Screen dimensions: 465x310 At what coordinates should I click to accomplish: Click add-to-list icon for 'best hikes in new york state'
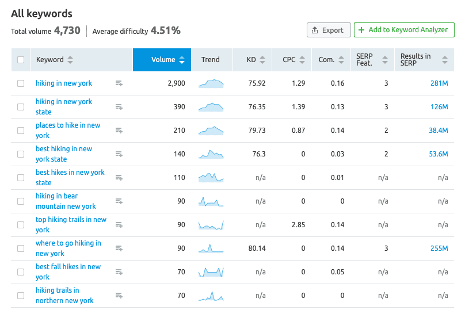119,178
